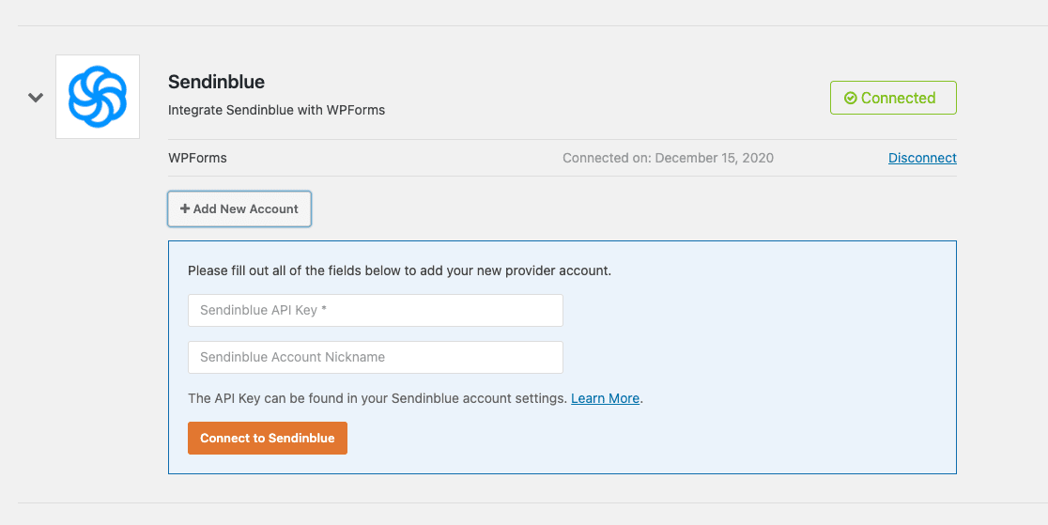
Task: Focus the Sendinblue API Key field
Action: coord(376,310)
